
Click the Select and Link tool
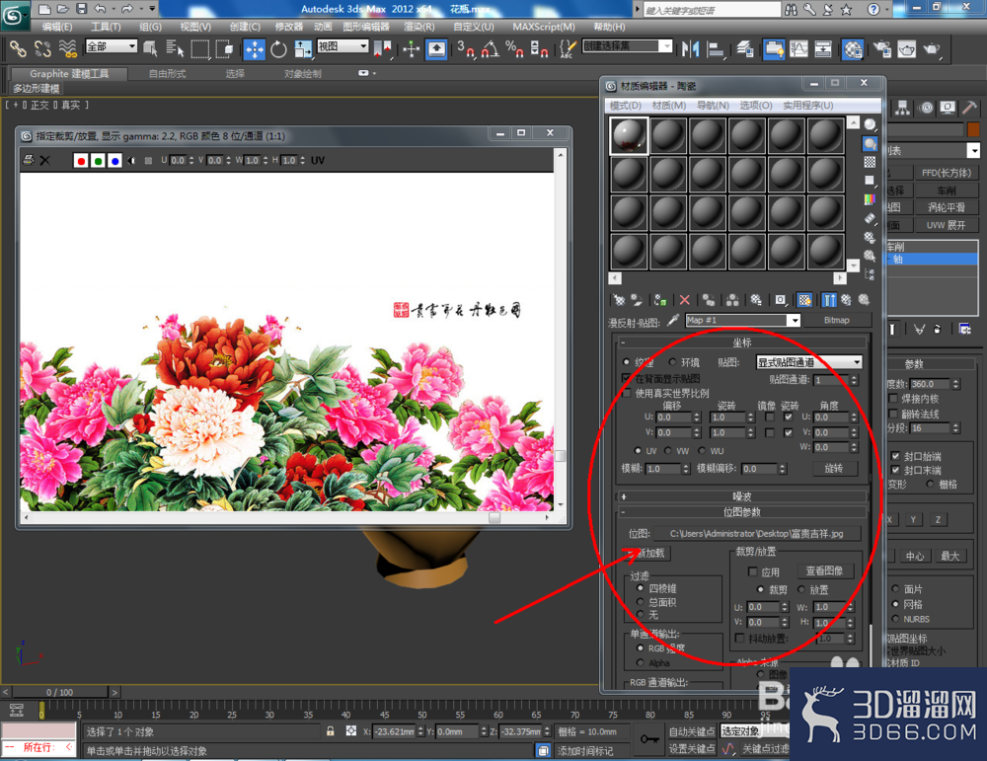[x=17, y=49]
